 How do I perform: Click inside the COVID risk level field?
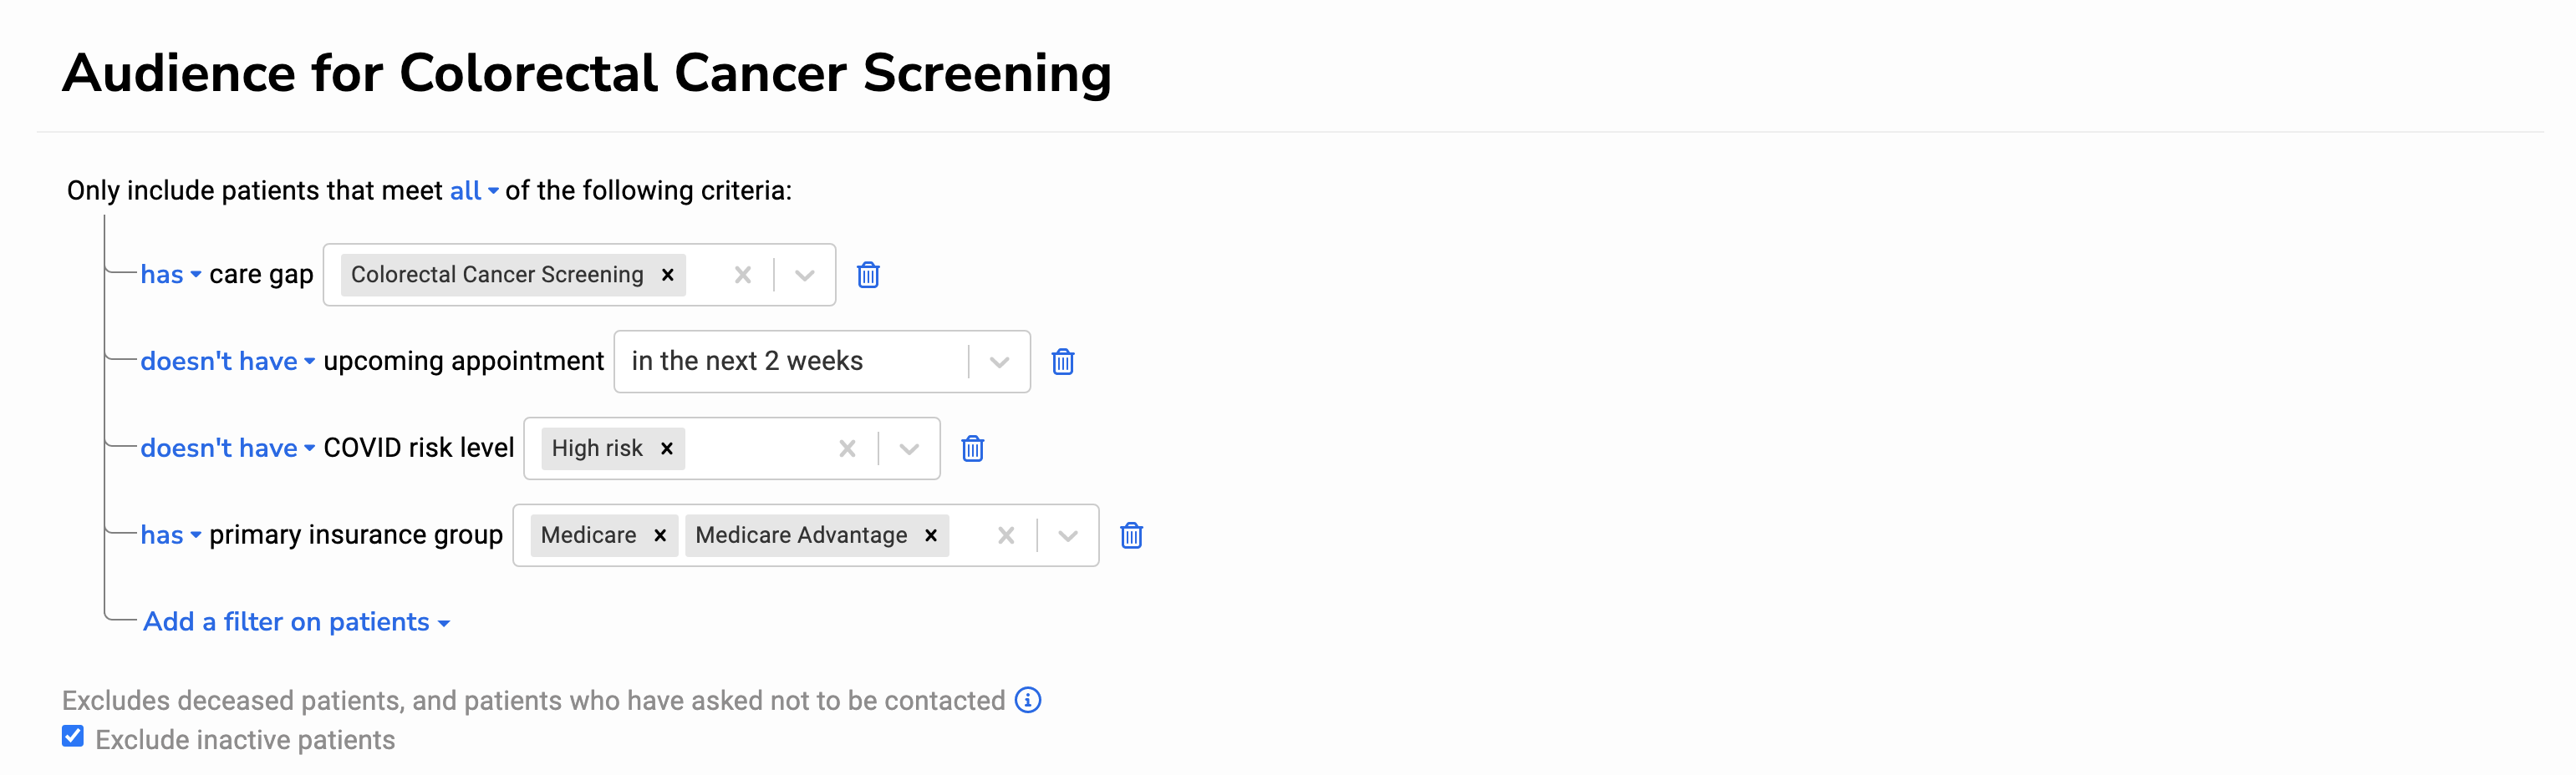click(760, 448)
